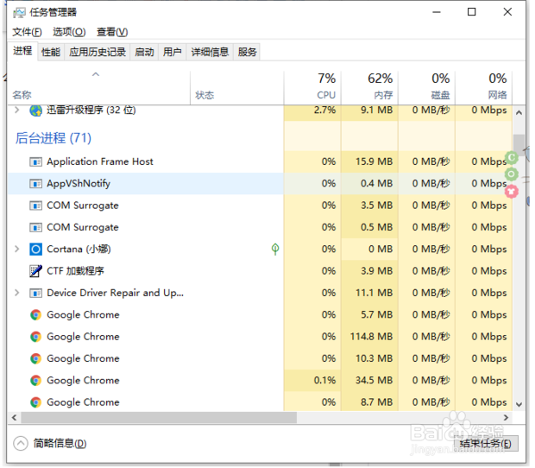Viewport: 535px width, 468px height.
Task: Click the 简略信息(D) link
Action: point(60,444)
